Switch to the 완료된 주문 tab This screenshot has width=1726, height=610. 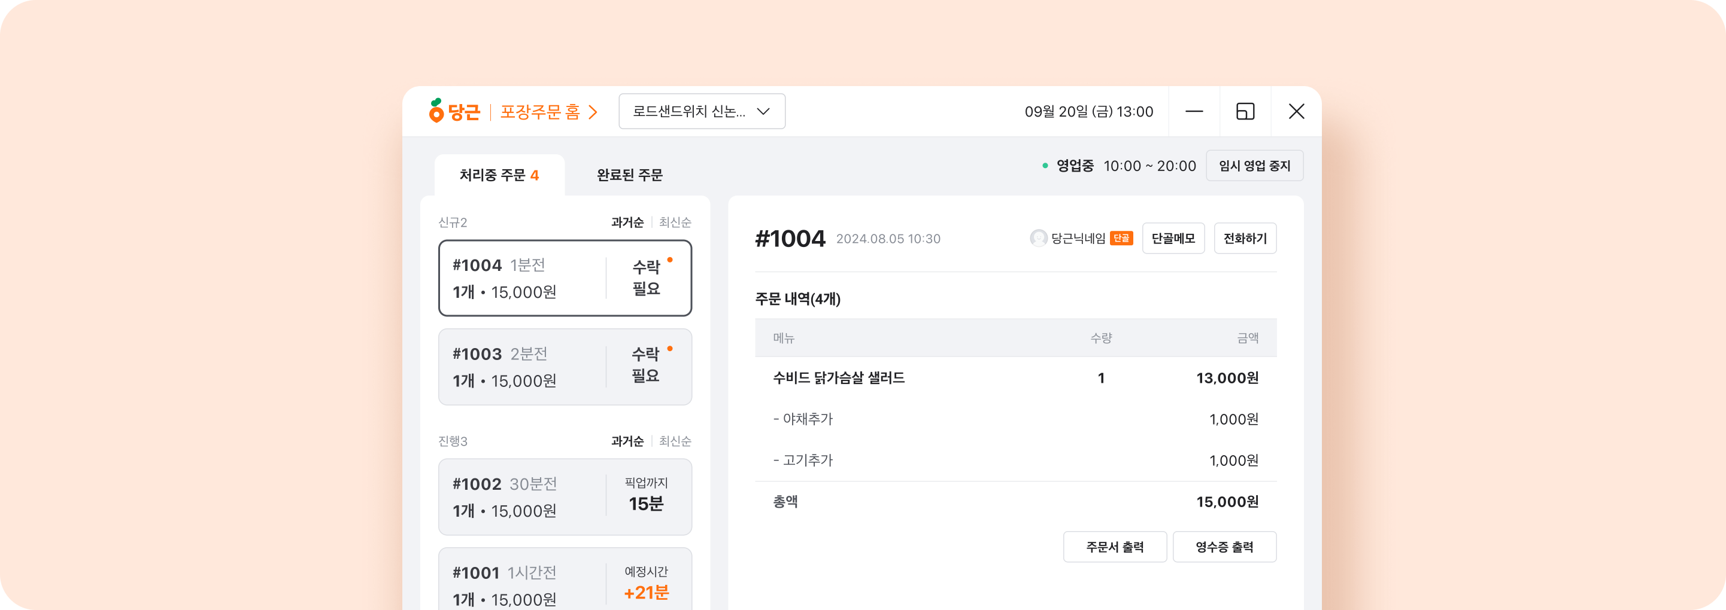pyautogui.click(x=630, y=175)
